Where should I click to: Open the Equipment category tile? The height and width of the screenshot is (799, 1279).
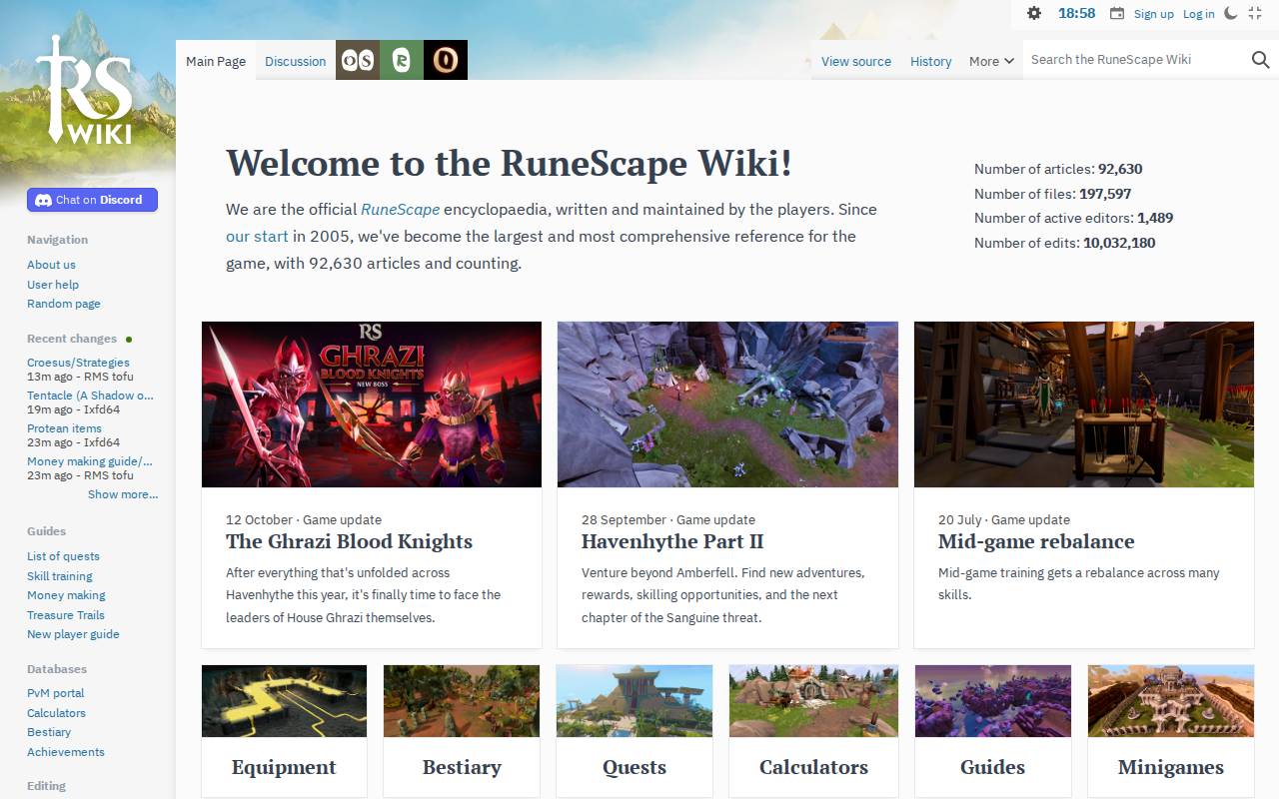[284, 731]
